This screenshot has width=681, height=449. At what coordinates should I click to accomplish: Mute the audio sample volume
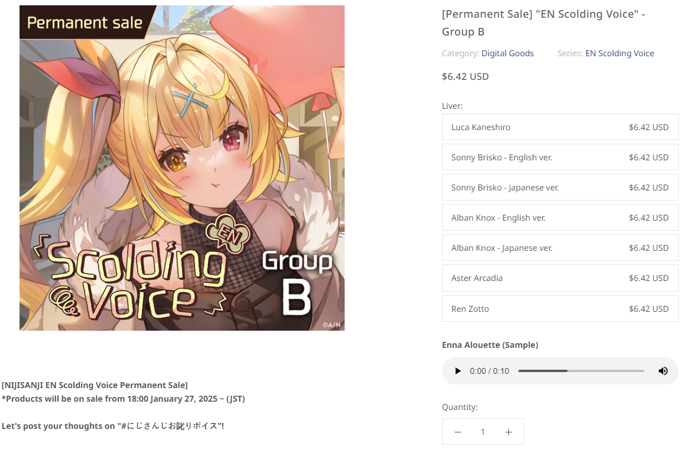click(663, 371)
